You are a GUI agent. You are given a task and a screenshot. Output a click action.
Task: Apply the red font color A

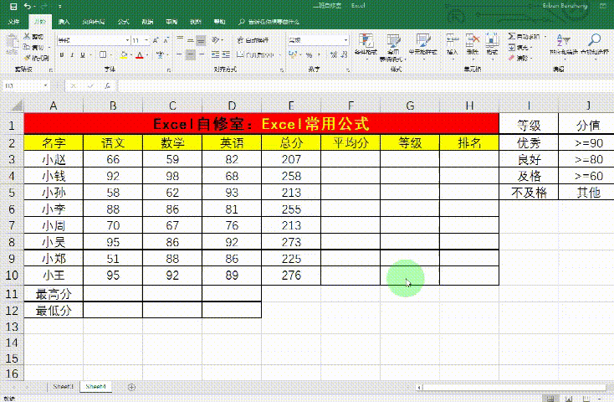(140, 55)
